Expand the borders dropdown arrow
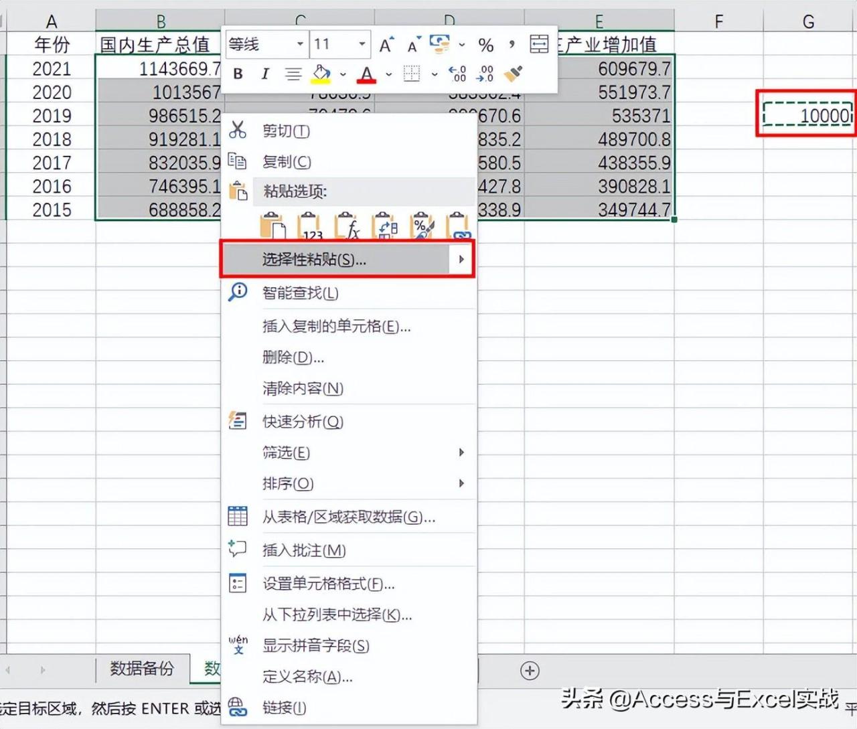 434,74
